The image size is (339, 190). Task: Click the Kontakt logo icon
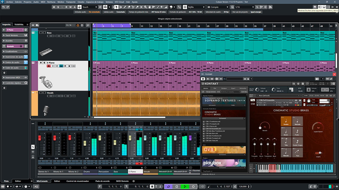click(x=203, y=84)
